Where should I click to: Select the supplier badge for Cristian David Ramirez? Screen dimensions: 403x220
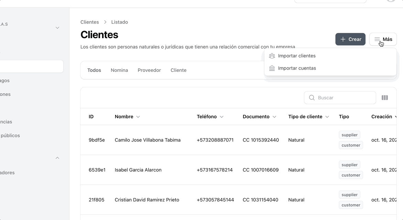point(349,195)
